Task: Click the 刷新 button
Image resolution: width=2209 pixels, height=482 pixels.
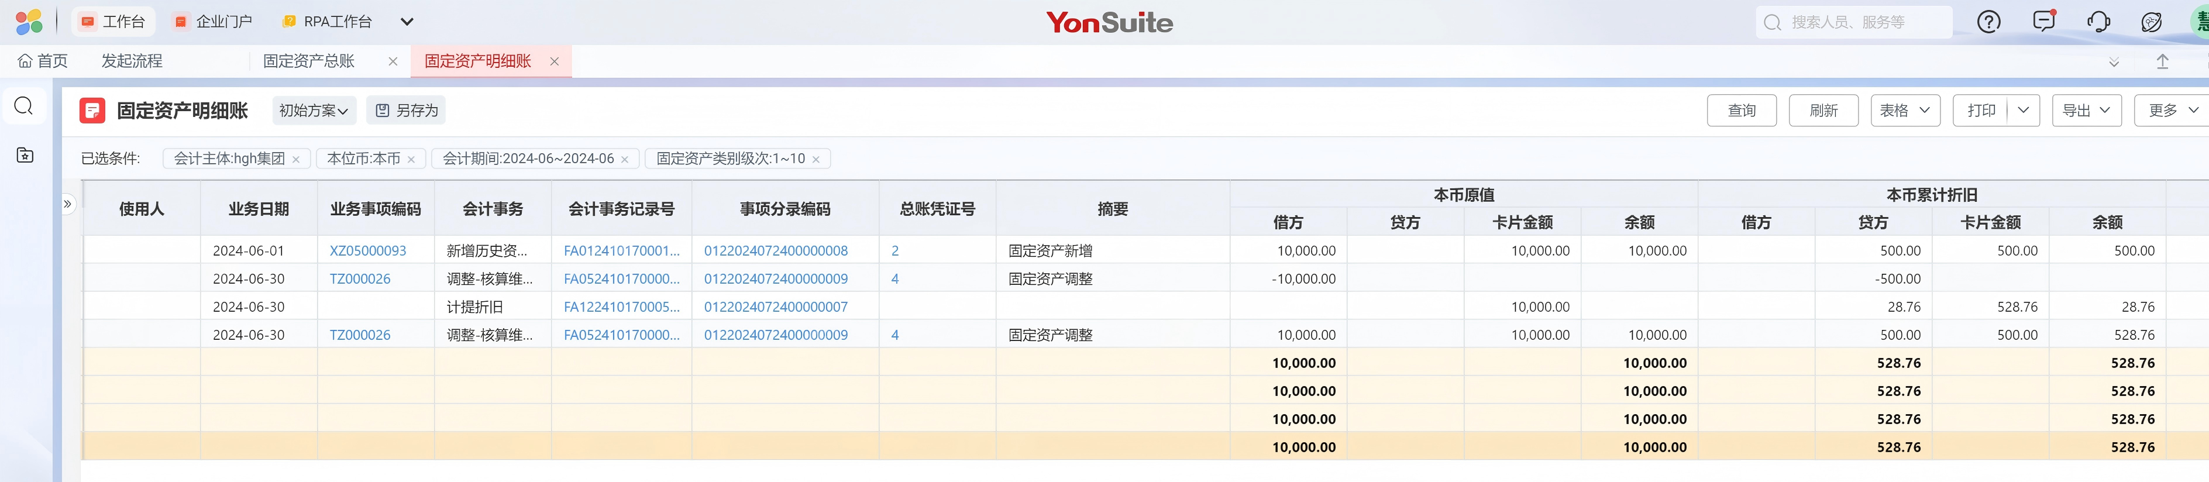Action: click(x=1823, y=111)
